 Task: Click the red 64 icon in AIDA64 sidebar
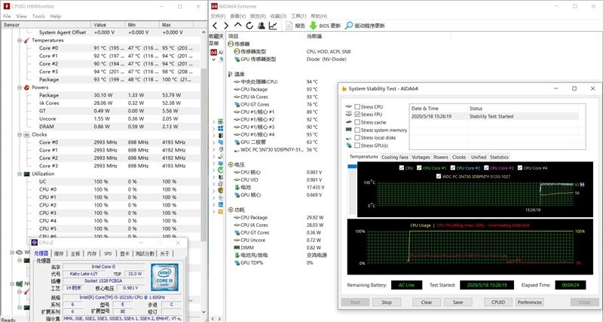click(214, 52)
